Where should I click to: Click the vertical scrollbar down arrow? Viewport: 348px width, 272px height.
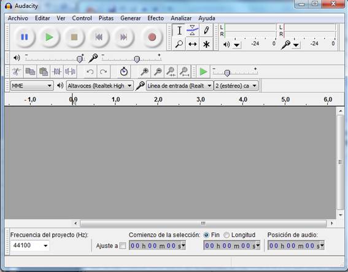(x=341, y=214)
